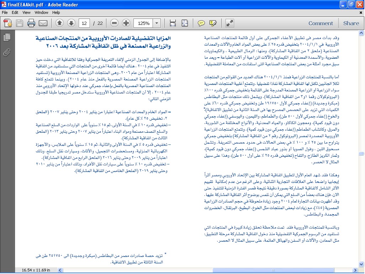
Task: Click the horizontal scrollbar thumb
Action: tap(273, 270)
